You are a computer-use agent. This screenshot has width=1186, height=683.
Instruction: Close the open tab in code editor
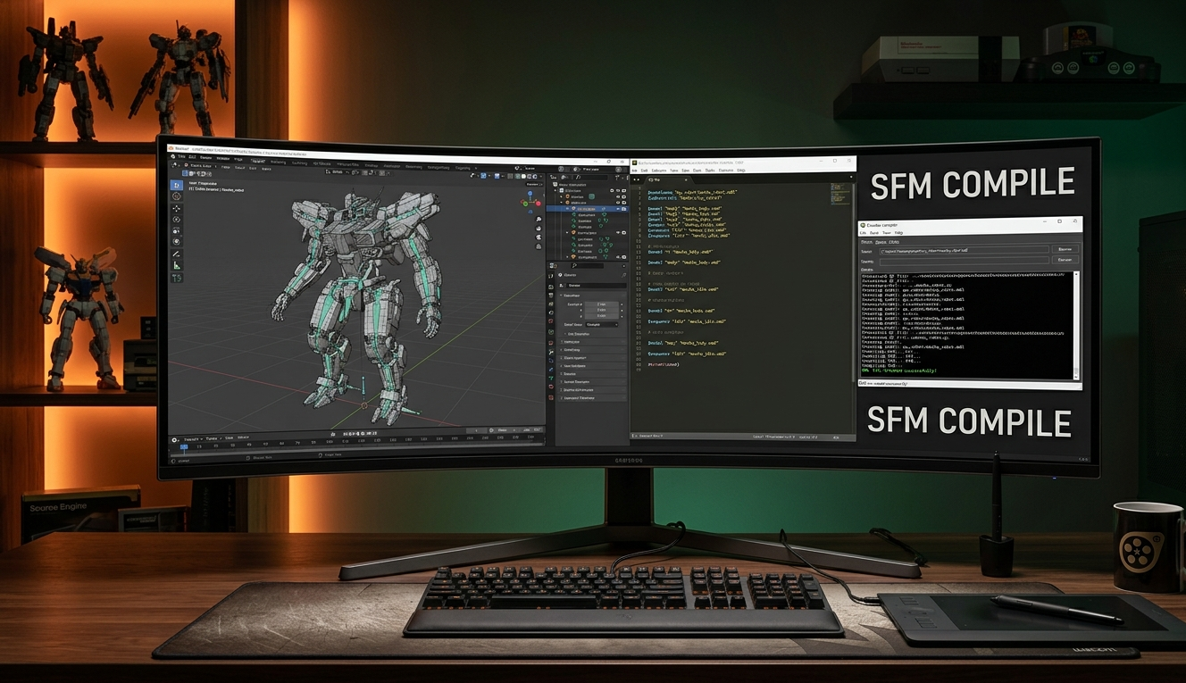coord(686,179)
